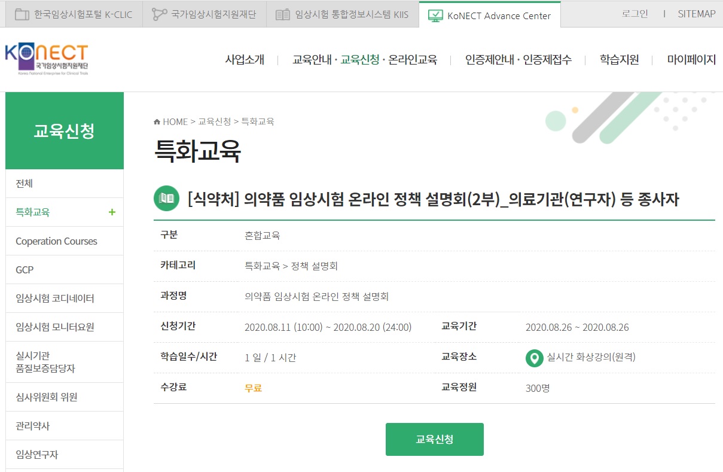
Task: Click the document icon on the KIIS tab
Action: [x=282, y=14]
